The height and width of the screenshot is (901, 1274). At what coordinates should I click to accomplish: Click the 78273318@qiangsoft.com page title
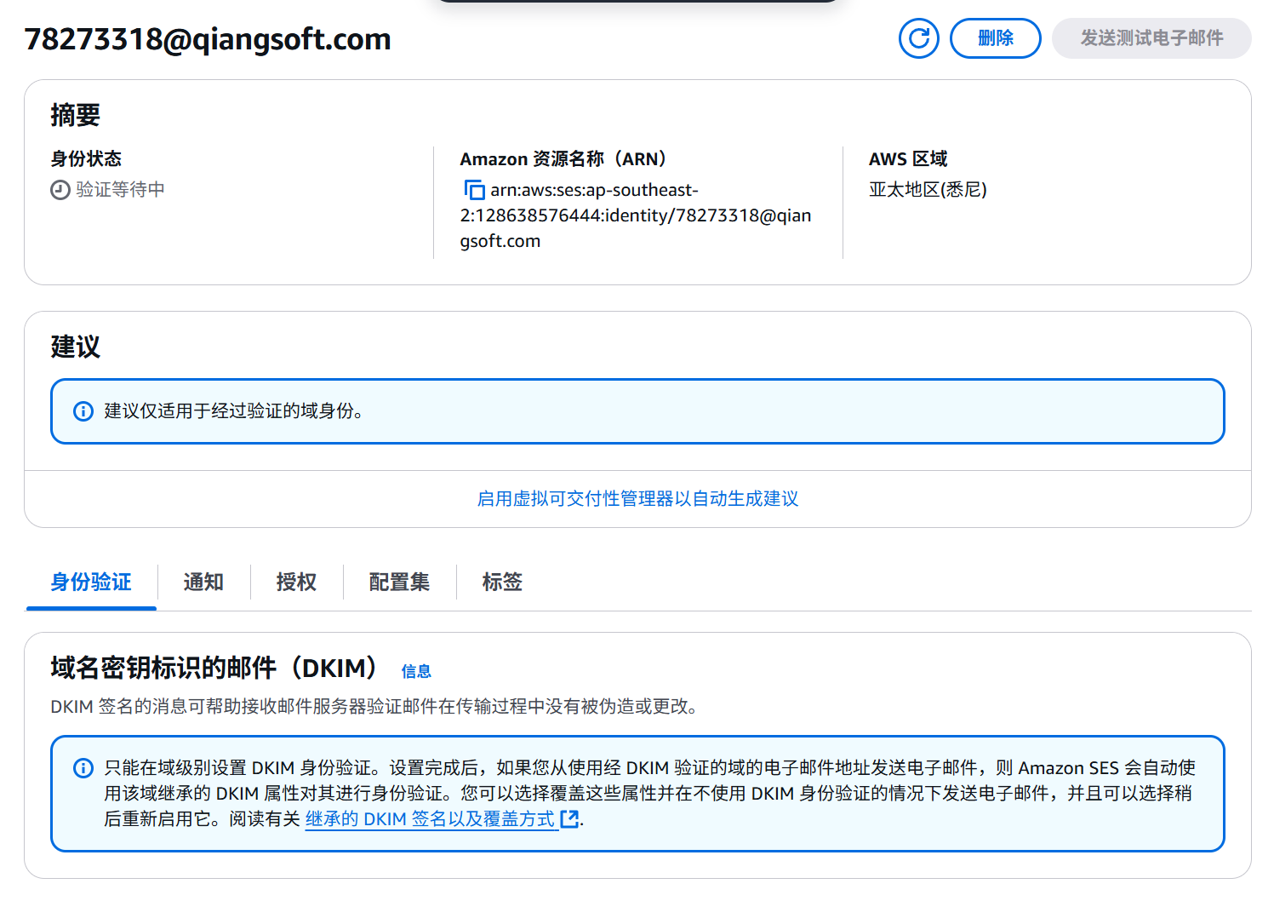pyautogui.click(x=208, y=39)
